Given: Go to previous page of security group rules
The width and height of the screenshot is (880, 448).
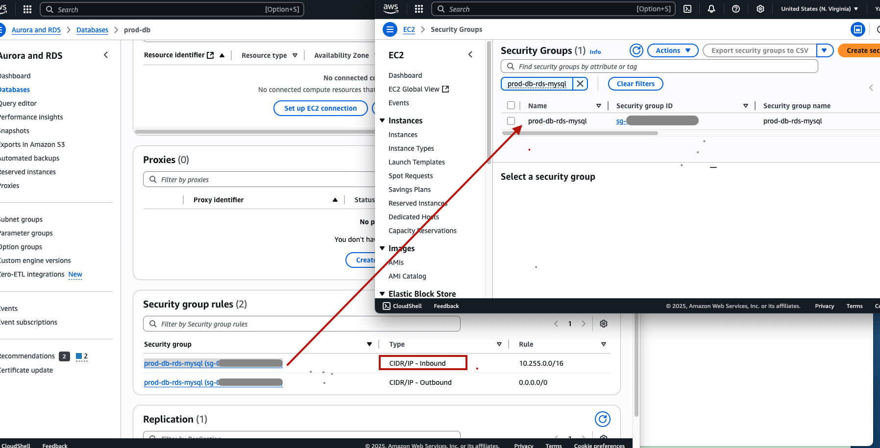Looking at the screenshot, I should (x=556, y=324).
